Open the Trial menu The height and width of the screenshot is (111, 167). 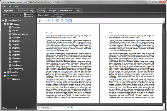tap(16, 6)
